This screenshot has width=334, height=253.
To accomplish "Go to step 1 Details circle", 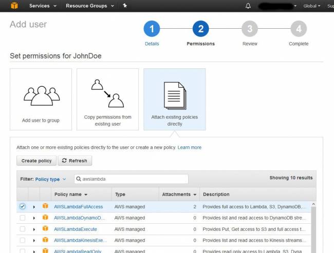I will 152,29.
